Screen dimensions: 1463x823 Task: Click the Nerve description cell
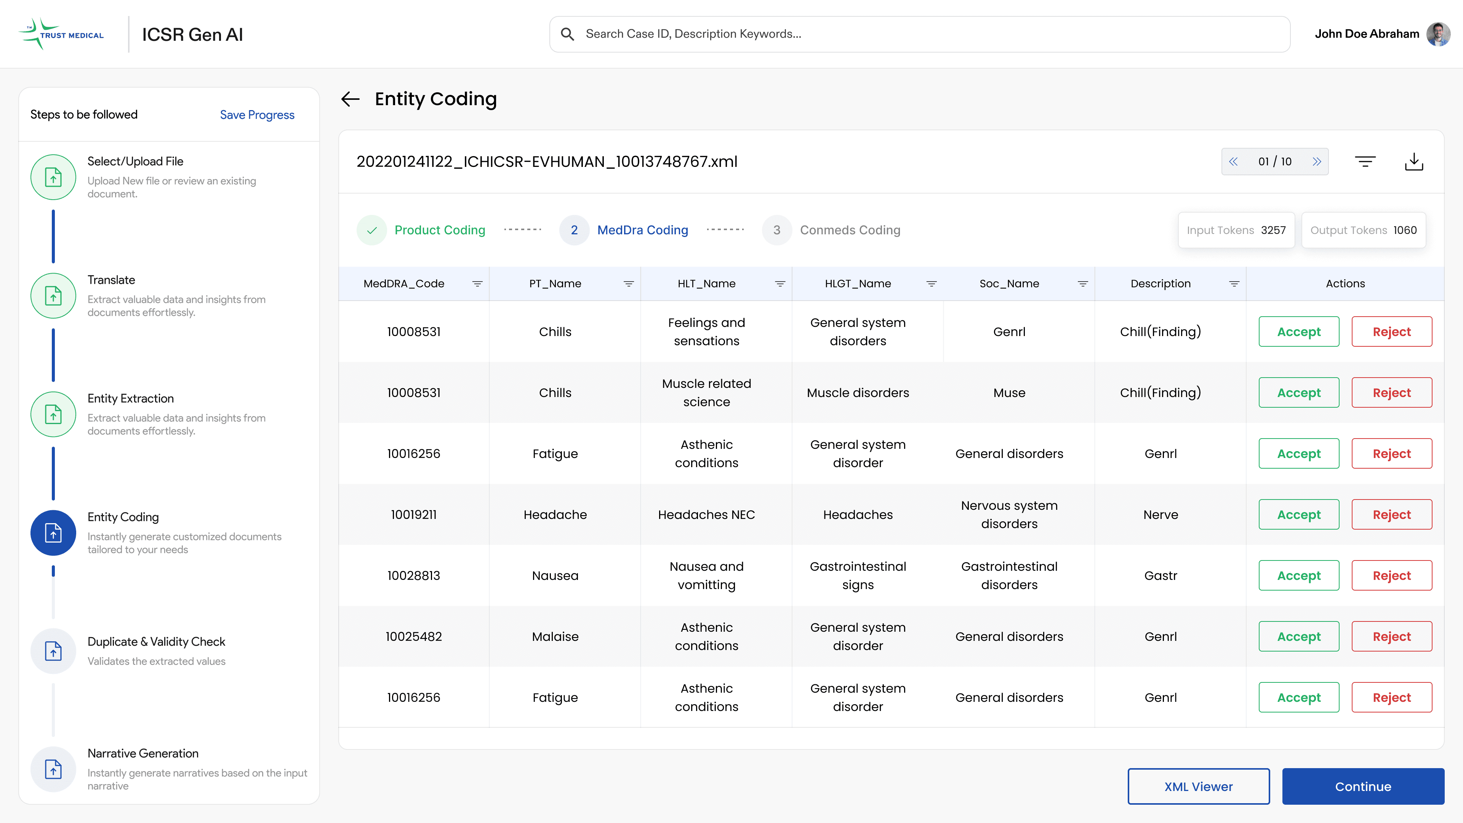(1160, 515)
